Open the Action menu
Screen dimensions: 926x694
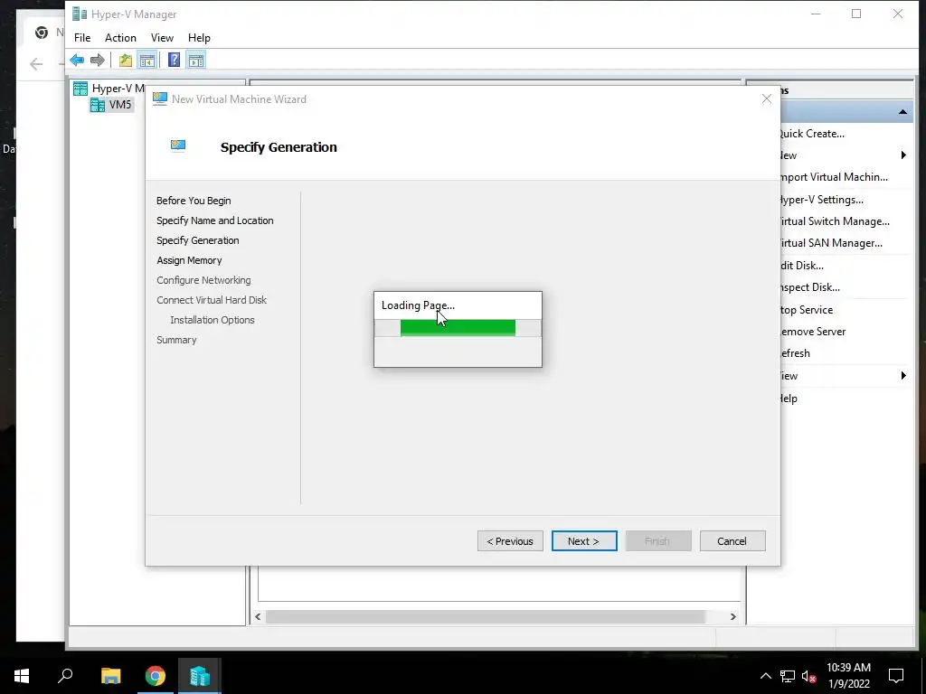coord(120,38)
